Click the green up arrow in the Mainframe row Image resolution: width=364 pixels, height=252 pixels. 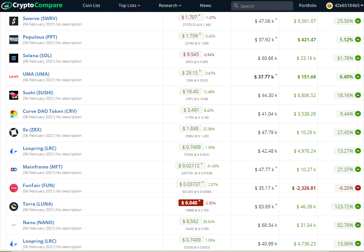point(358,169)
